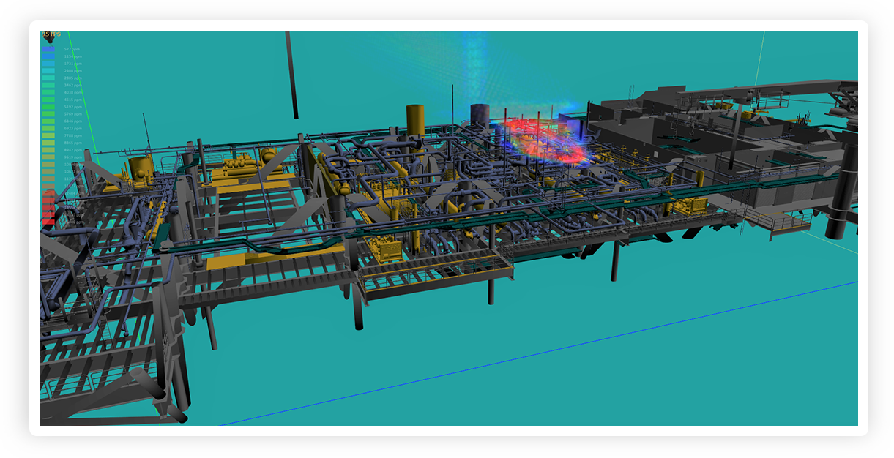Image resolution: width=894 pixels, height=458 pixels.
Task: Click the FPS counter in the corner
Action: (51, 34)
